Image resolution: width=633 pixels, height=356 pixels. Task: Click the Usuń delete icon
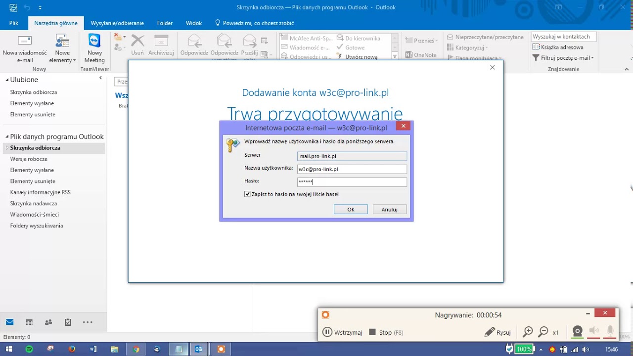(137, 45)
